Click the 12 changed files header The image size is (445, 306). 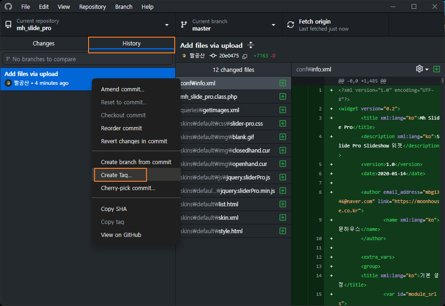pos(233,70)
